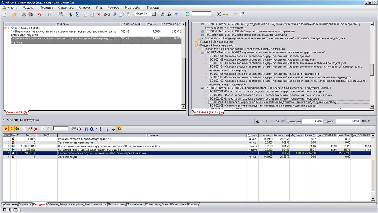Viewport: 378px width, 213px height.
Task: Click the copy icon in main toolbar
Action: pyautogui.click(x=121, y=14)
